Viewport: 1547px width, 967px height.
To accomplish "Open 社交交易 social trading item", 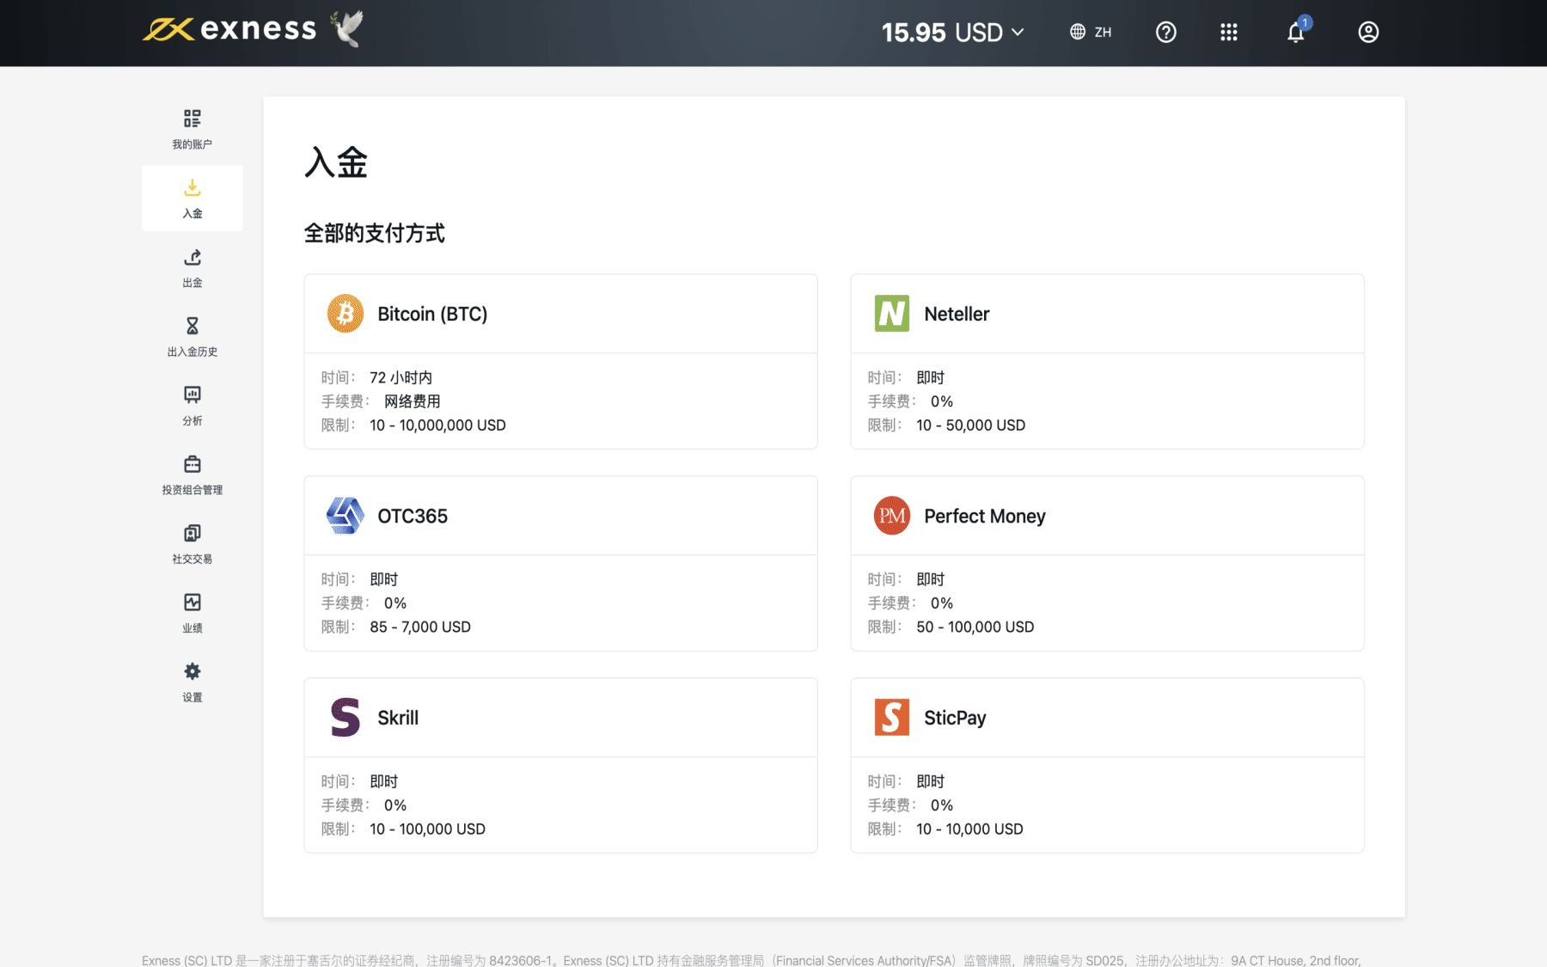I will pos(192,543).
